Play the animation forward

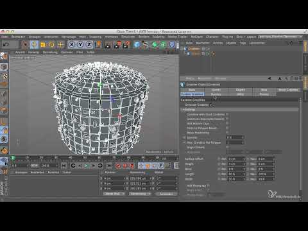pyautogui.click(x=87, y=166)
